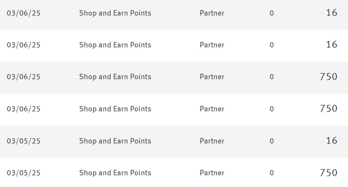Open "Shop and Earn Points" in the second row
Screen dimensions: 348x187
115,45
